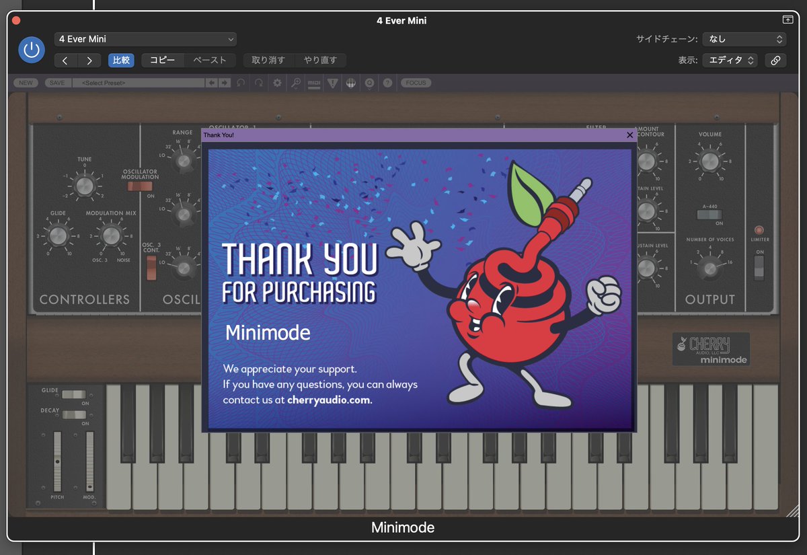Open the 4 Ever Mini preset dropdown

pos(145,39)
